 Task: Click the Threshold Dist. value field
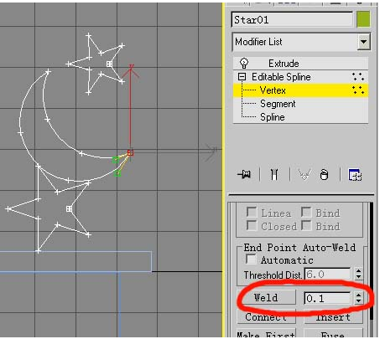(x=327, y=275)
